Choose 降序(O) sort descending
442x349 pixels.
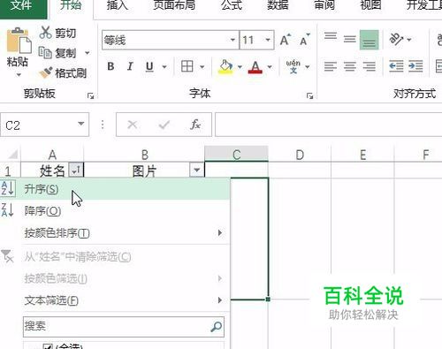[115, 211]
